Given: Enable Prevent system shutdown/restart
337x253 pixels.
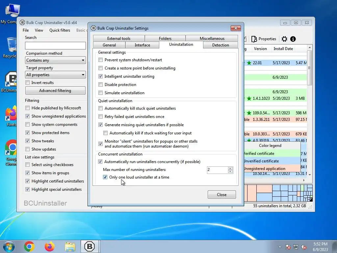Looking at the screenshot, I should point(100,60).
